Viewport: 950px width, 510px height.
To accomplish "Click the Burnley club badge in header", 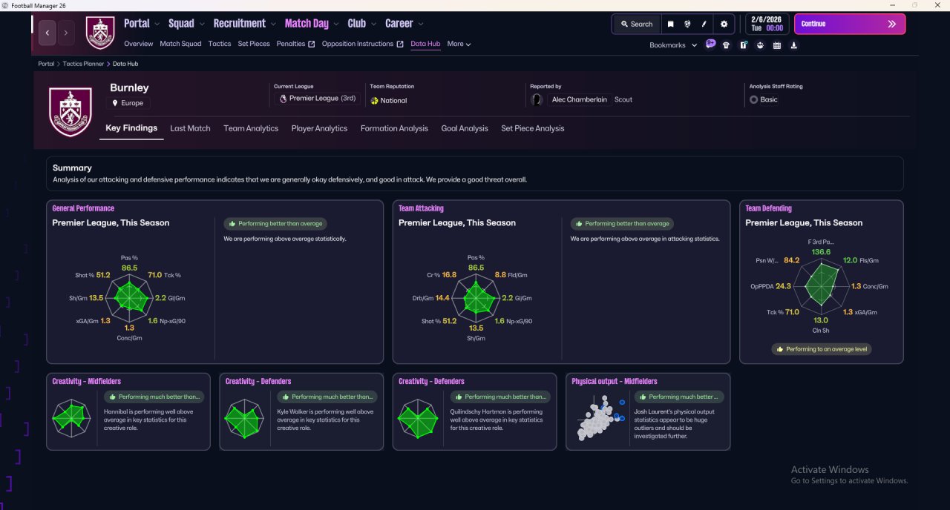I will [100, 33].
